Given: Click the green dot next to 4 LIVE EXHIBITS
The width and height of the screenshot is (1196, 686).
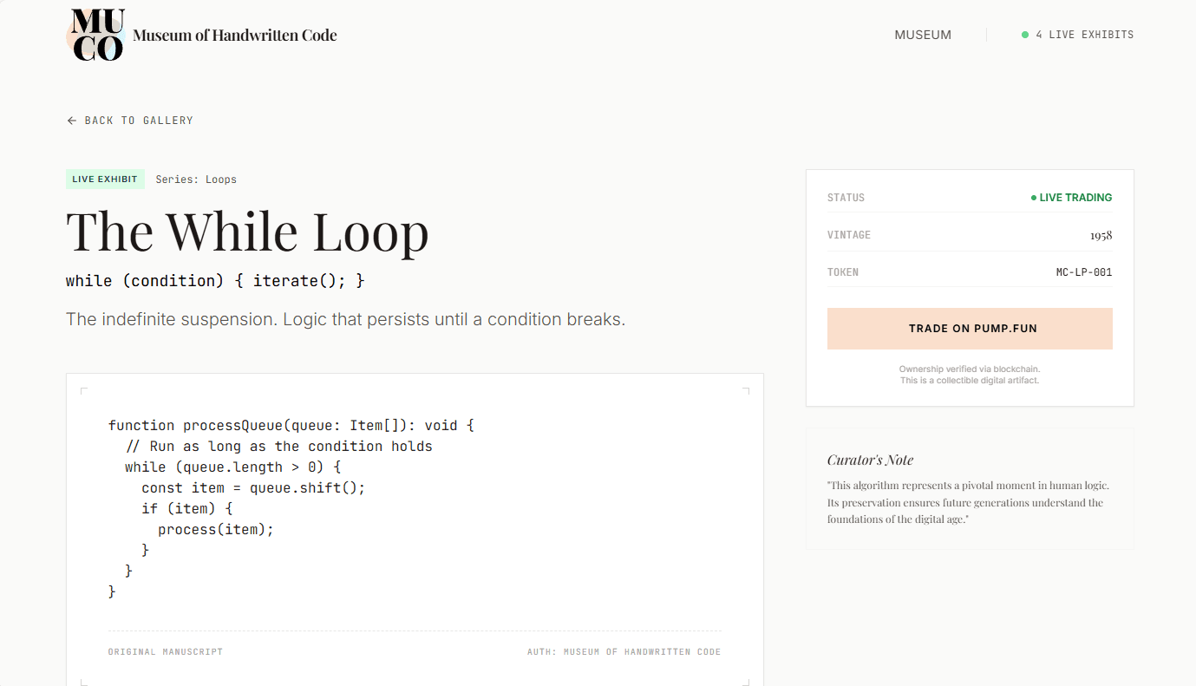Looking at the screenshot, I should click(x=1023, y=35).
